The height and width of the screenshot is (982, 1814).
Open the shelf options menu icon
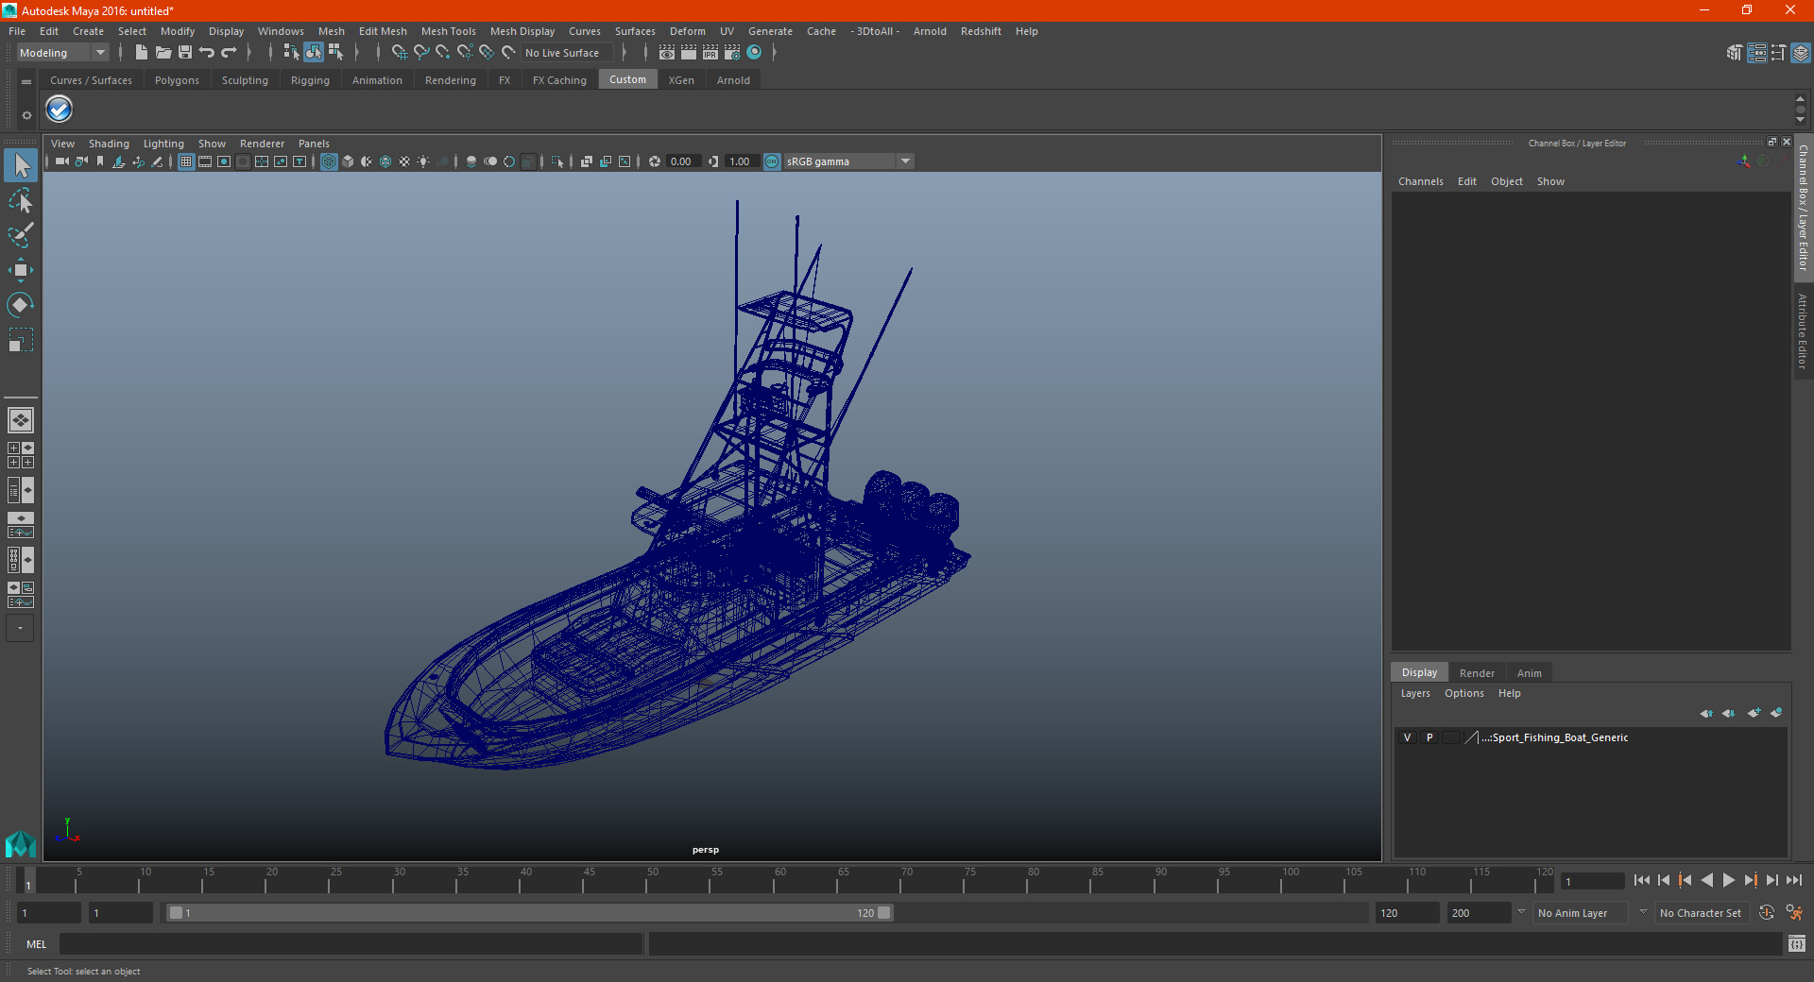[26, 82]
